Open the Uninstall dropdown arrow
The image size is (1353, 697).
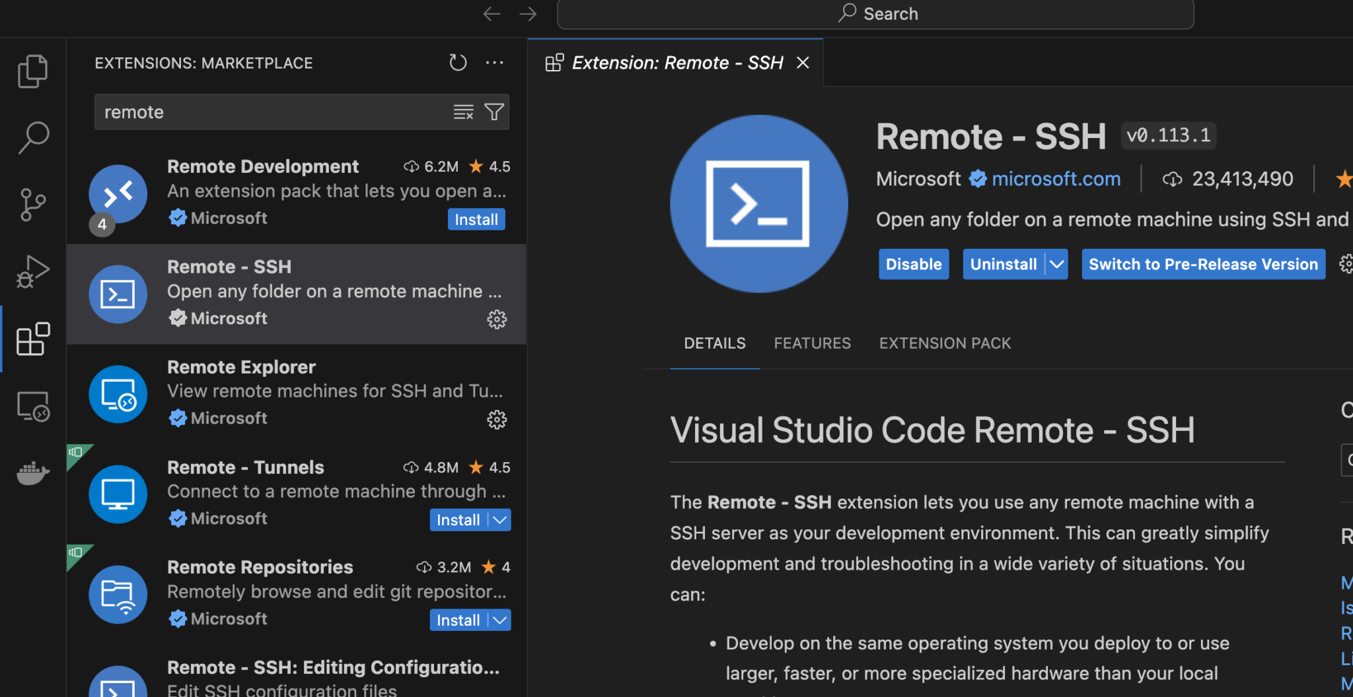tap(1056, 264)
